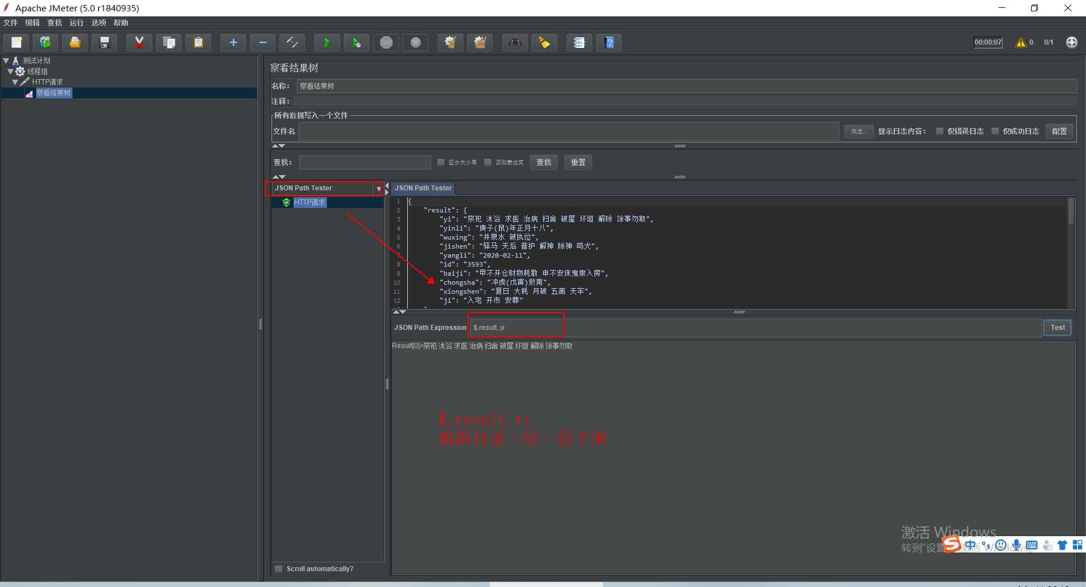The width and height of the screenshot is (1086, 587).
Task: Click the Test button
Action: [x=1058, y=328]
